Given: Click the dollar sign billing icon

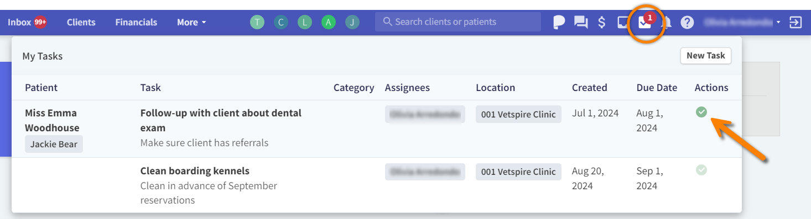Looking at the screenshot, I should [602, 23].
